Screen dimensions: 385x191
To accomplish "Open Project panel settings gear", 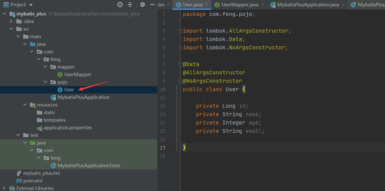I will (143, 5).
